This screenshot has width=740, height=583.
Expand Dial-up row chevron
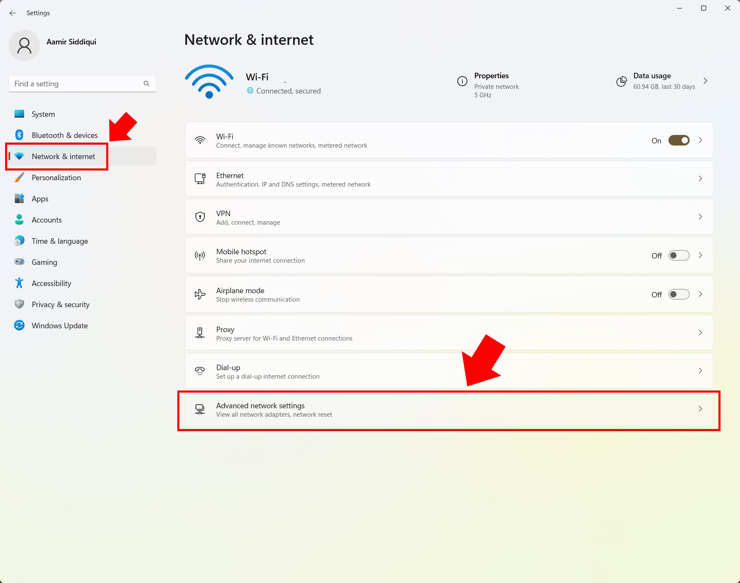click(700, 371)
